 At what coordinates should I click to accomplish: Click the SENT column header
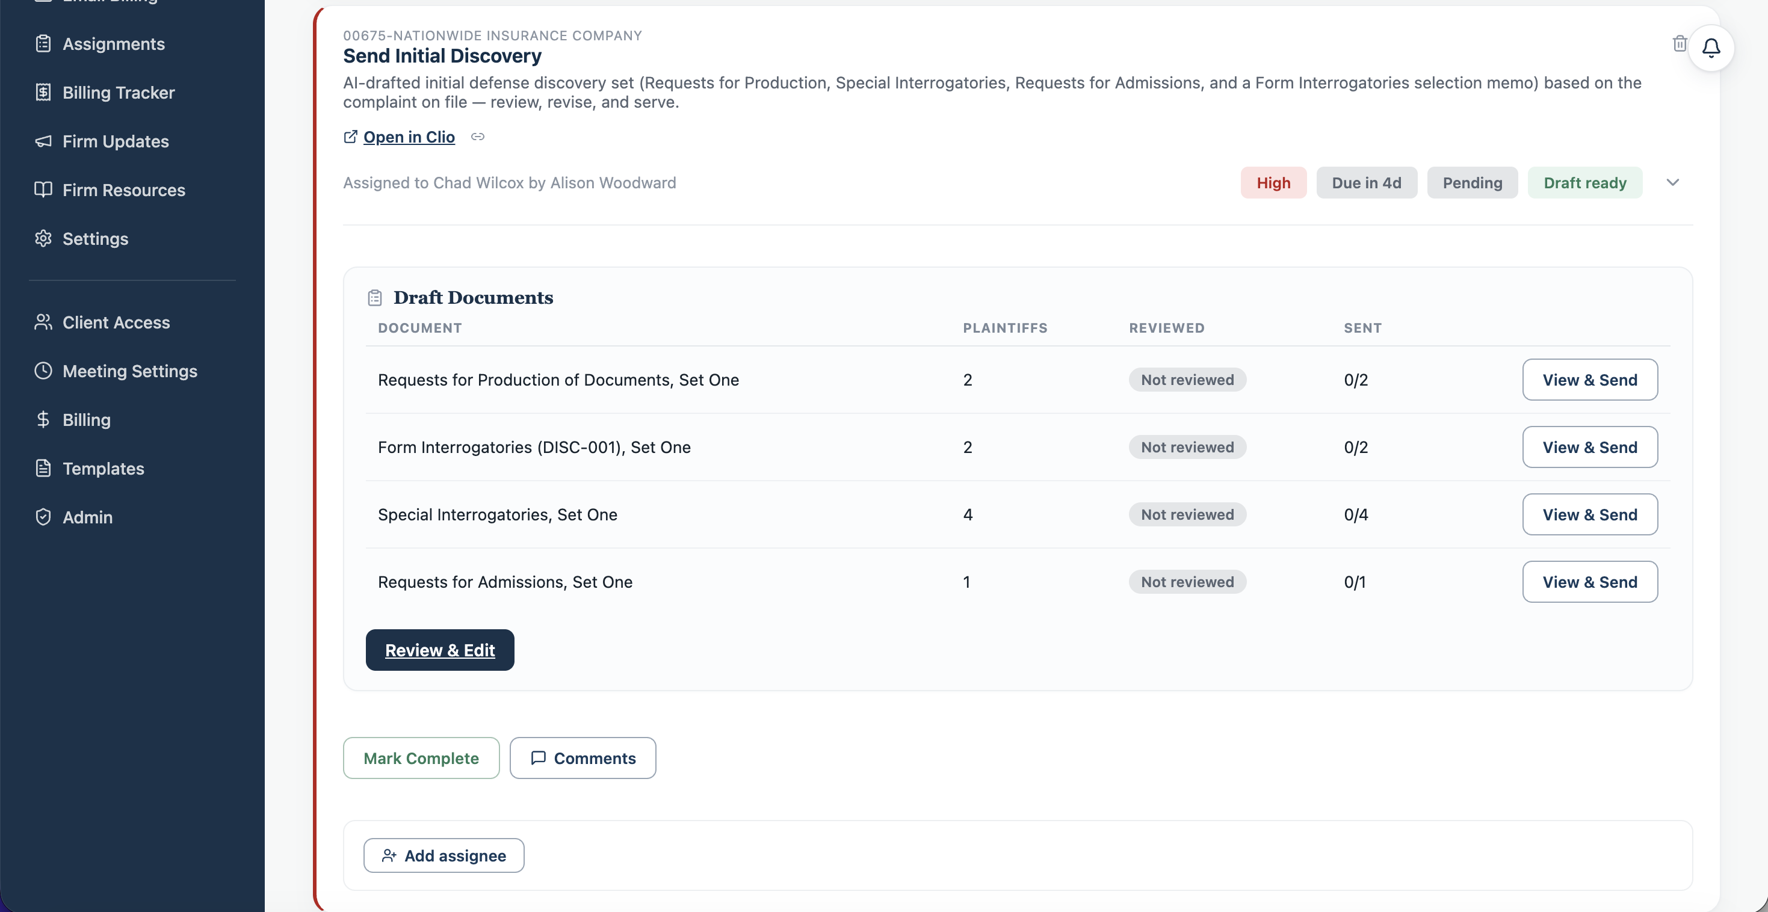point(1362,328)
